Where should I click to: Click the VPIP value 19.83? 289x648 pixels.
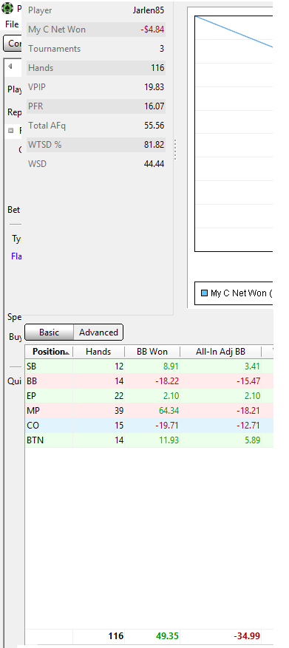point(154,87)
